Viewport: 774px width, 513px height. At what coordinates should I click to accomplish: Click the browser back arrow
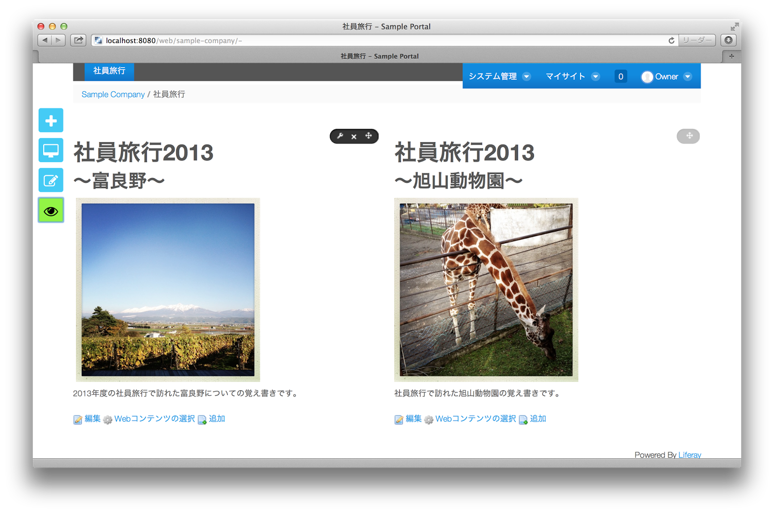tap(45, 41)
